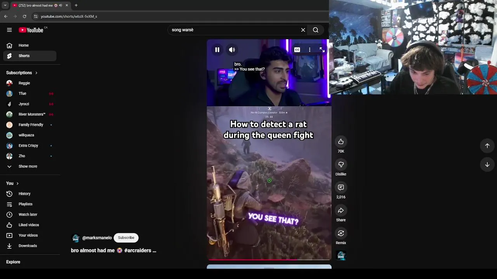Open the YouTube hamburger guide menu
Viewport: 497px width, 279px height.
9,30
